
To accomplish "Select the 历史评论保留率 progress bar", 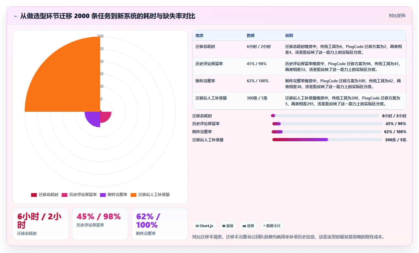I will (327, 124).
